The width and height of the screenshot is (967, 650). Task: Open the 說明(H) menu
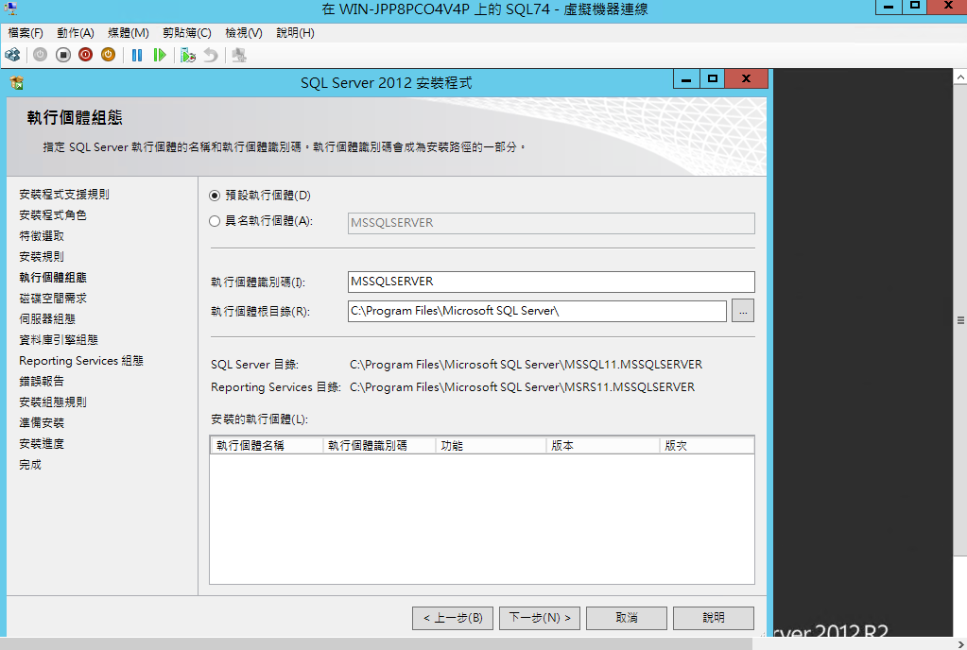[x=296, y=33]
